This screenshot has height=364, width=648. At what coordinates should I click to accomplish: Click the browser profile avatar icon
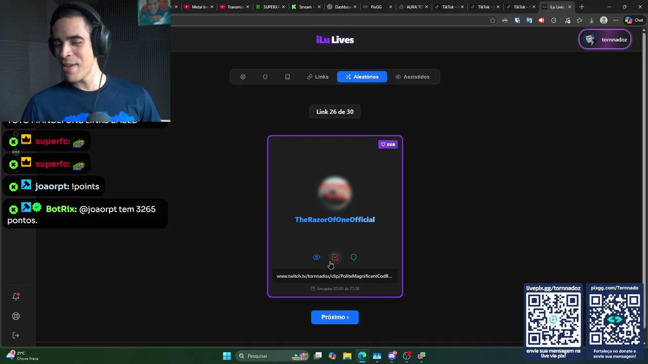(x=603, y=20)
